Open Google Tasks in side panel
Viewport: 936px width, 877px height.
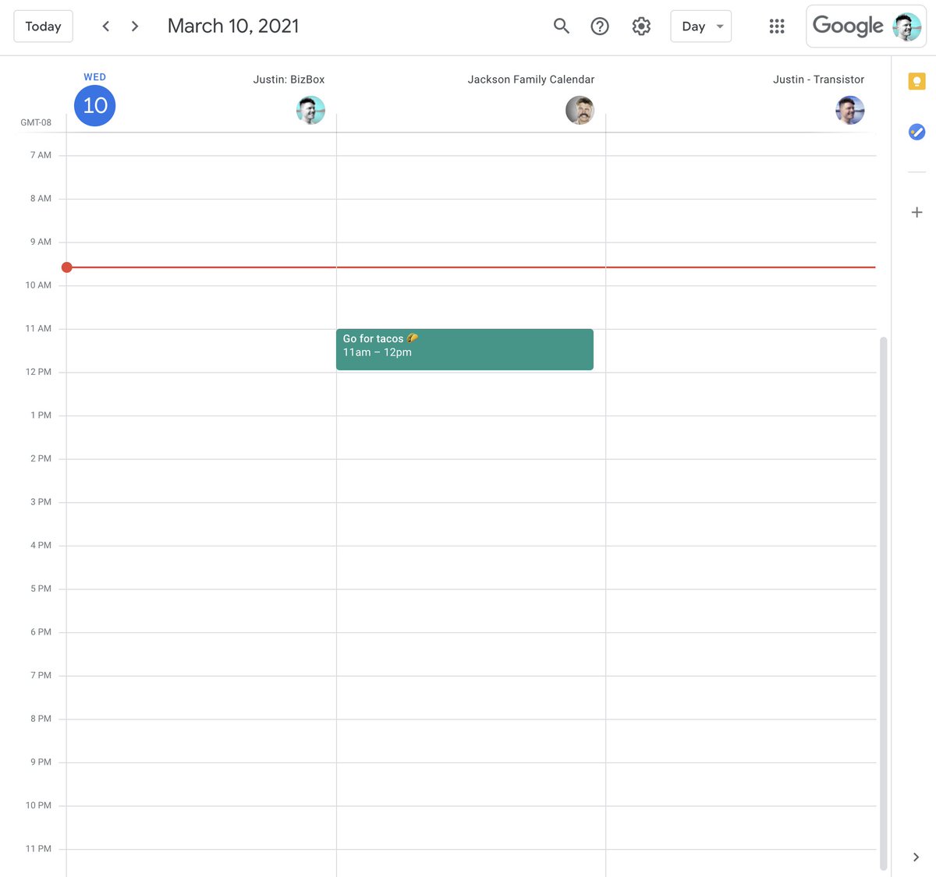pyautogui.click(x=916, y=133)
